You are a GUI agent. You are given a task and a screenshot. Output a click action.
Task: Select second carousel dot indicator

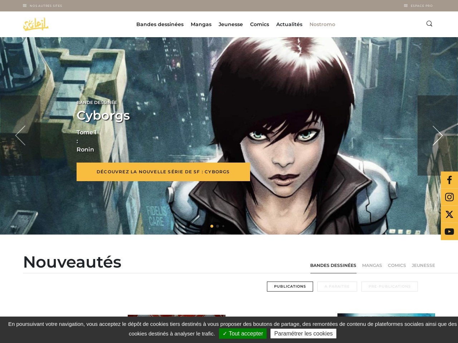click(218, 226)
